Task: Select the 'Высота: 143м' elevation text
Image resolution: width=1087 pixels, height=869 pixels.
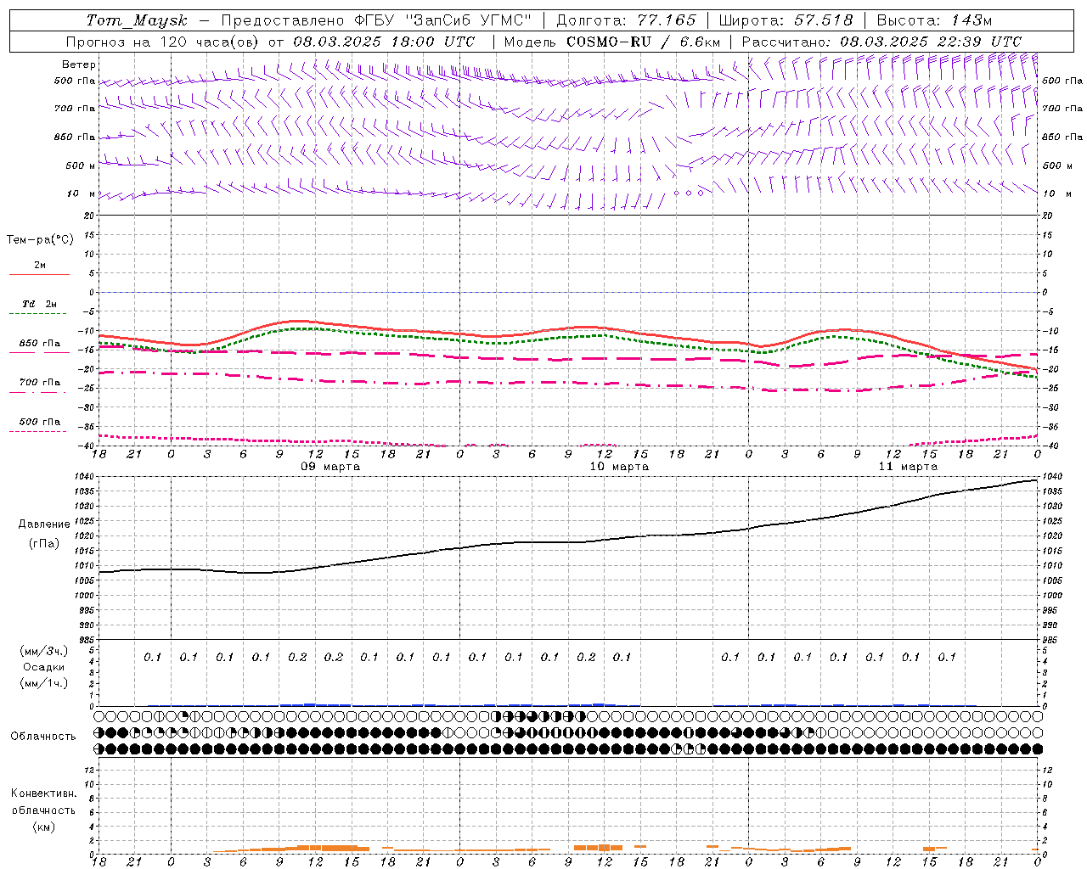Action: pos(934,20)
